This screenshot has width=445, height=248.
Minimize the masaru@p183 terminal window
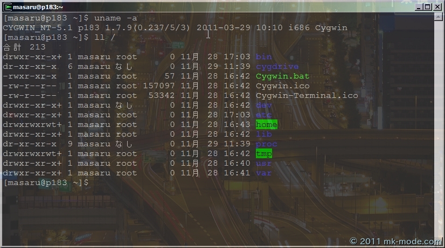pos(419,6)
